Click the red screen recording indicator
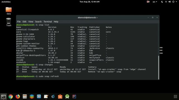The height and width of the screenshot is (100, 179). click(148, 2)
